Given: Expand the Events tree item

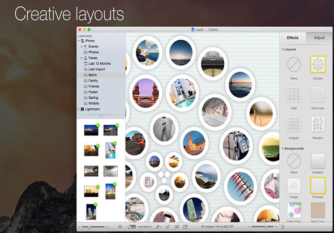Looking at the screenshot, I should click(x=82, y=46).
